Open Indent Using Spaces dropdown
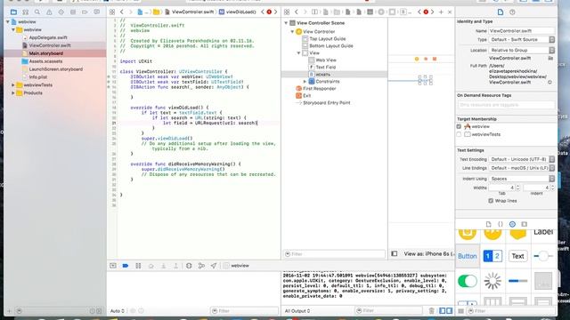The height and width of the screenshot is (320, 570). point(522,179)
